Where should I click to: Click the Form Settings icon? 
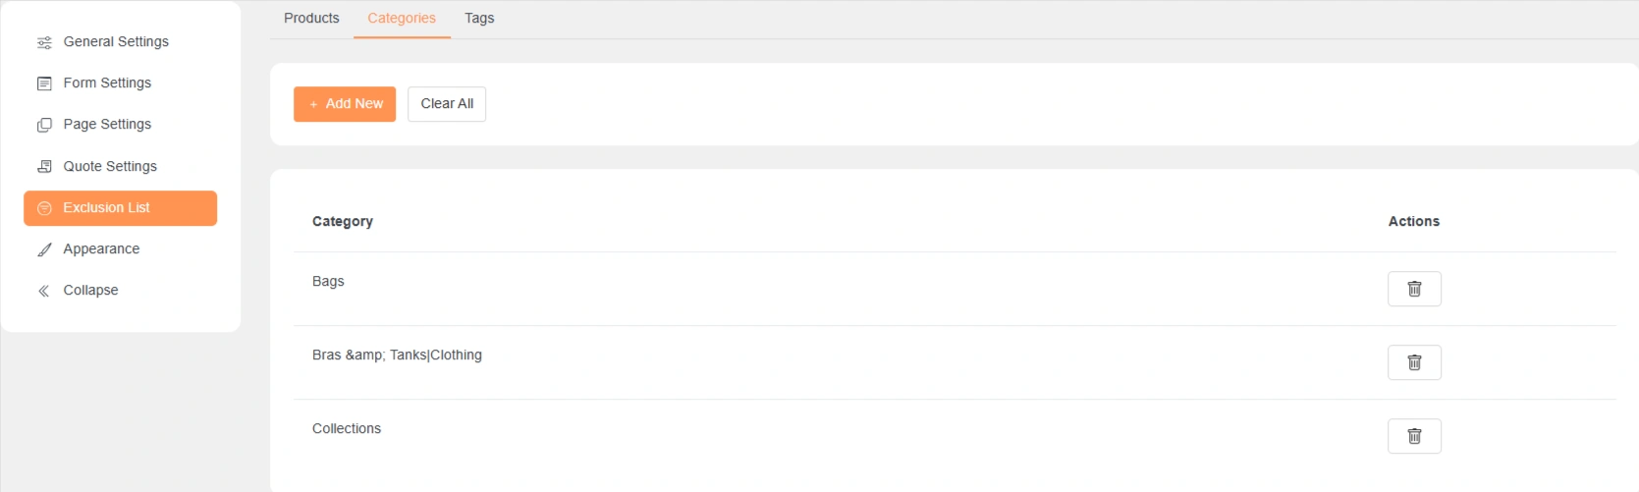[x=44, y=83]
